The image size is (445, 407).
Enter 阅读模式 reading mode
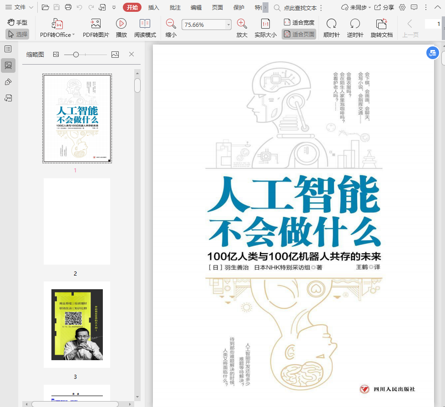pyautogui.click(x=145, y=24)
